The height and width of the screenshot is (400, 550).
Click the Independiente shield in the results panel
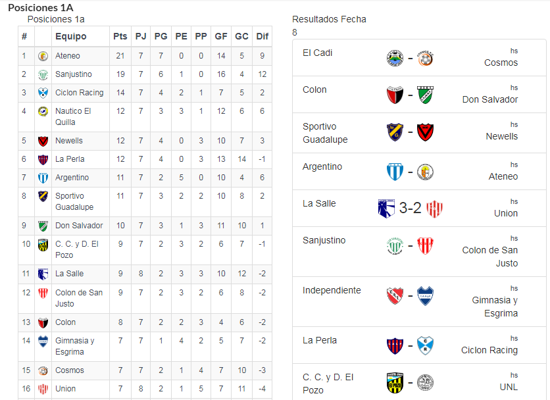tap(395, 296)
